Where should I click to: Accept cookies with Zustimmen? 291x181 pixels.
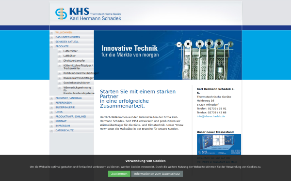[119, 174]
